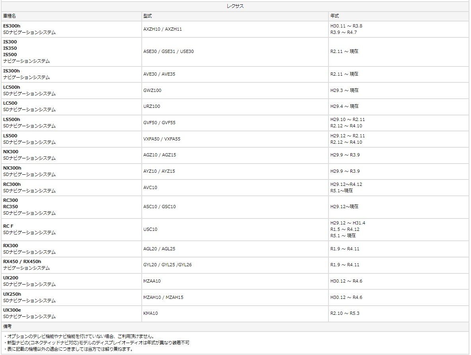Viewport: 471px width, 355px height.
Task: Click the LC500h model name
Action: [12, 88]
